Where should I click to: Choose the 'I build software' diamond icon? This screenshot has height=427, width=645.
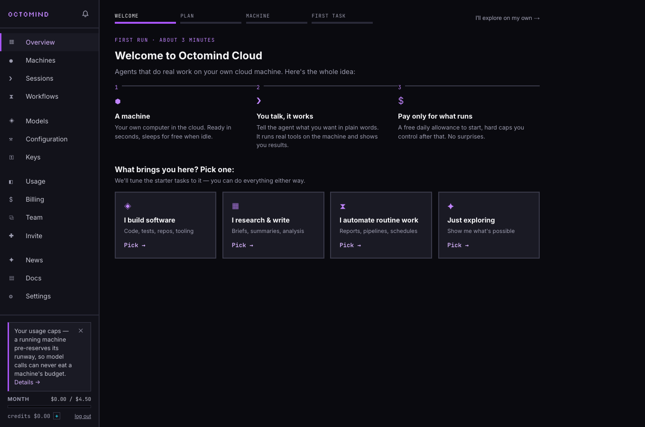click(128, 206)
